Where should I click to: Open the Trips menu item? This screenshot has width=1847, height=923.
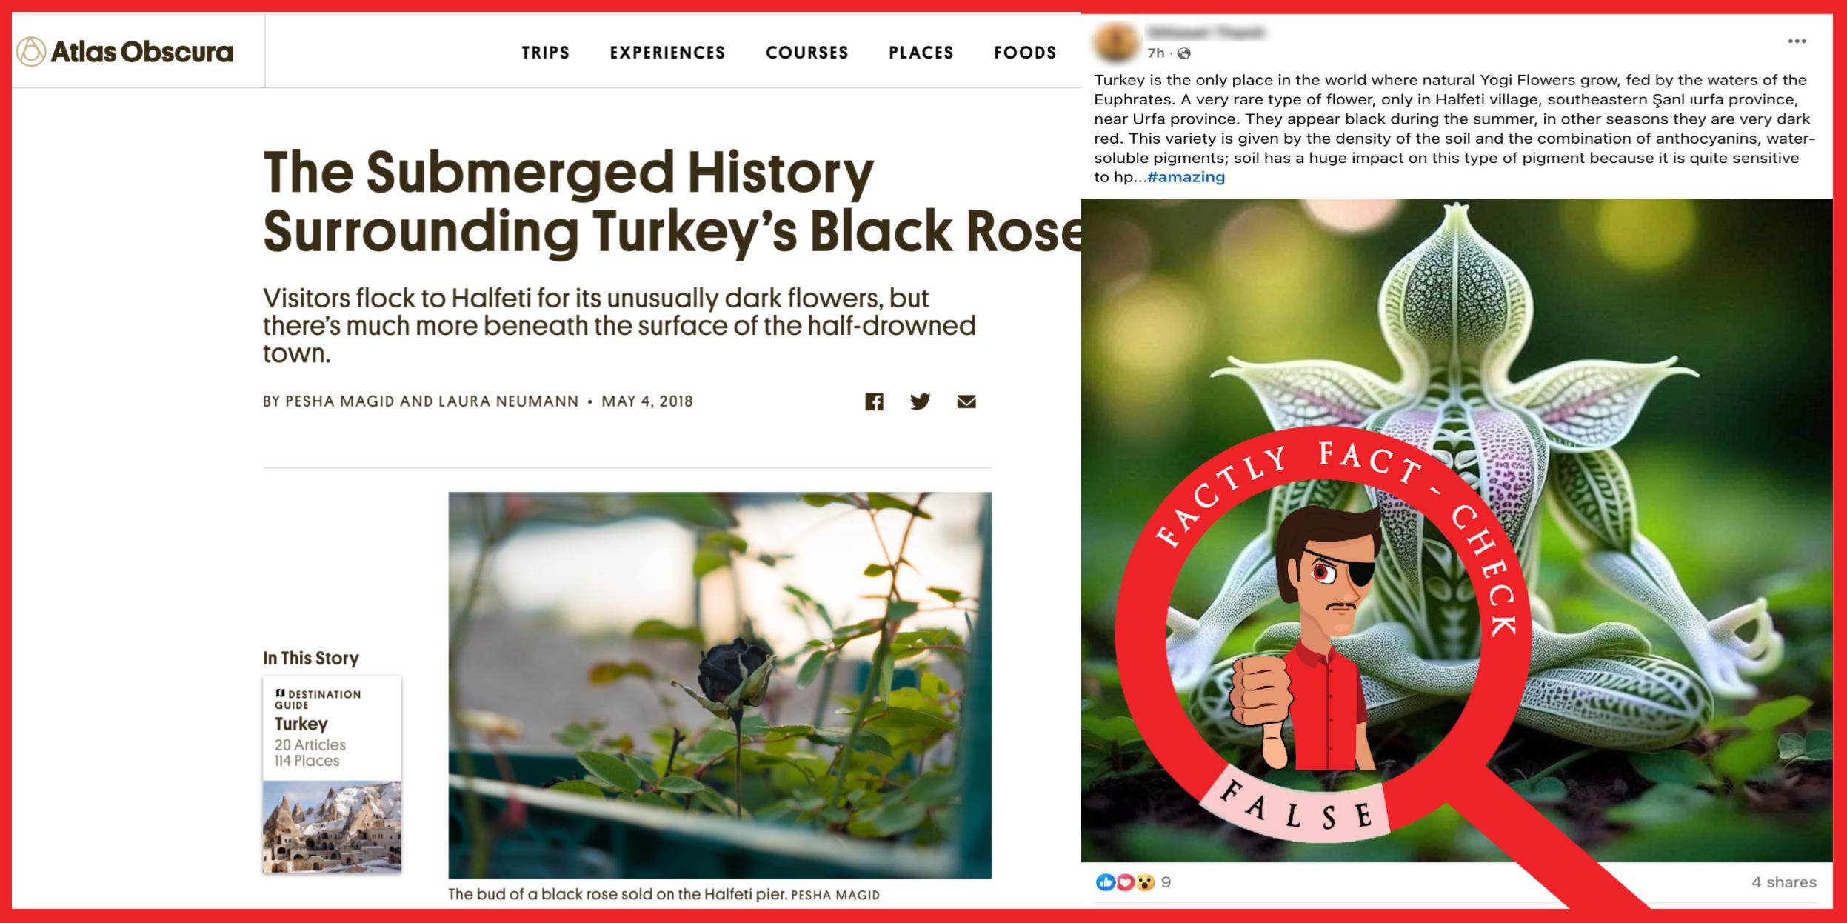coord(546,53)
